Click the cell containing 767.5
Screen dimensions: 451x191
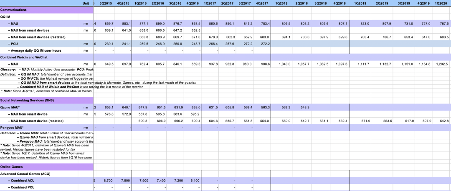point(444,23)
